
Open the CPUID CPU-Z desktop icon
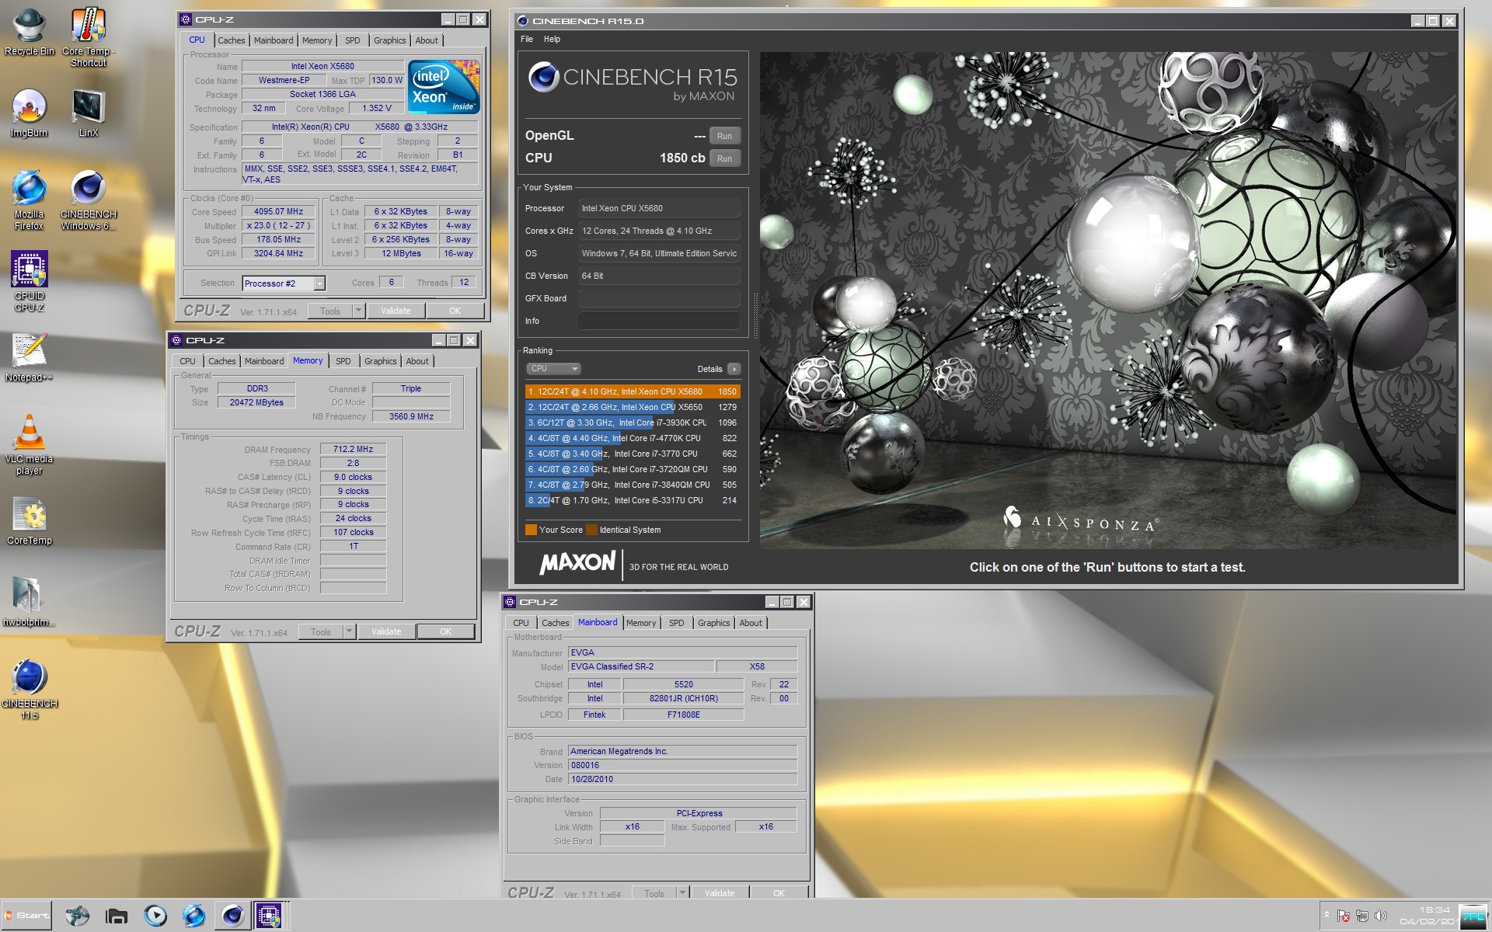click(30, 281)
